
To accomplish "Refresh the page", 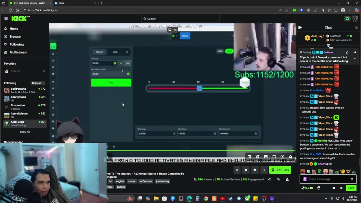I will point(10,10).
